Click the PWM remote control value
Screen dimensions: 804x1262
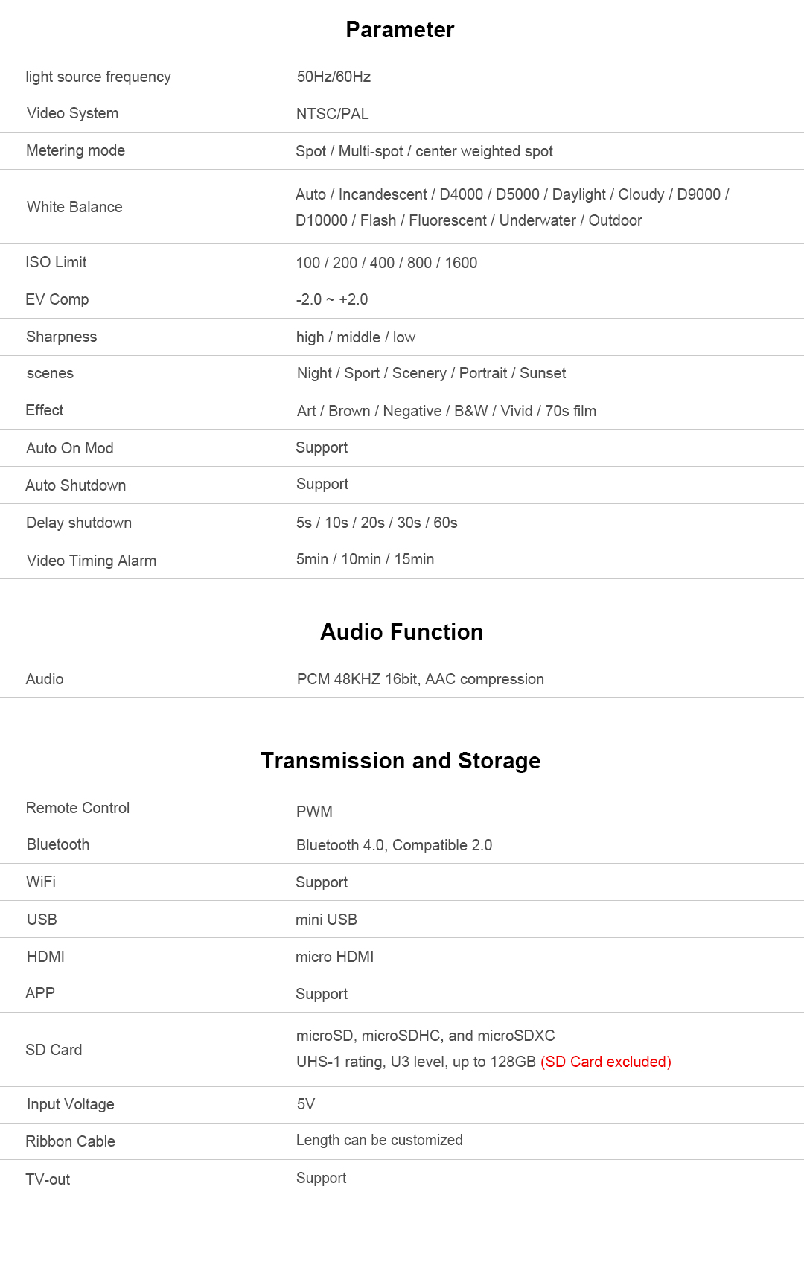tap(314, 812)
